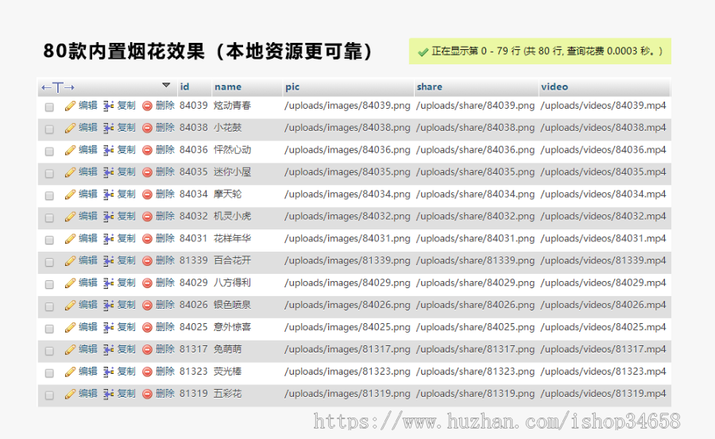Click the 编辑 link for row 81317

coord(88,349)
